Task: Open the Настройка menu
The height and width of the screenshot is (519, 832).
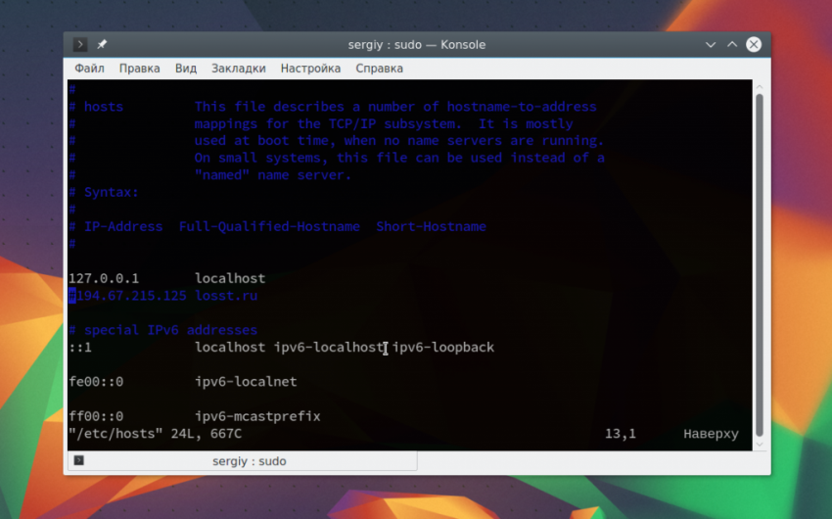Action: [310, 69]
